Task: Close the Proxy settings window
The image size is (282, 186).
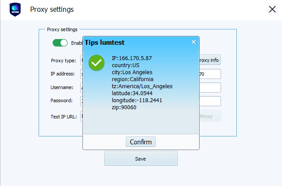Action: (271, 10)
